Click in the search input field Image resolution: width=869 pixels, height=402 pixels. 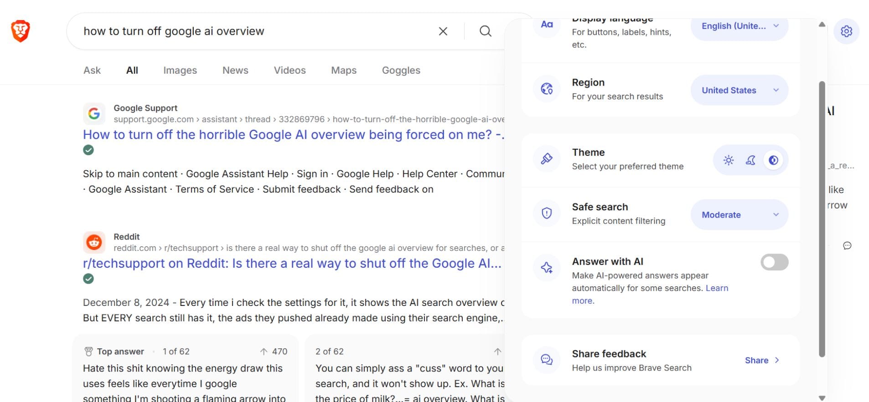(x=255, y=31)
